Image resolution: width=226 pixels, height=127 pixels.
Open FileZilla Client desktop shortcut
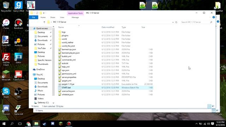click(6, 59)
